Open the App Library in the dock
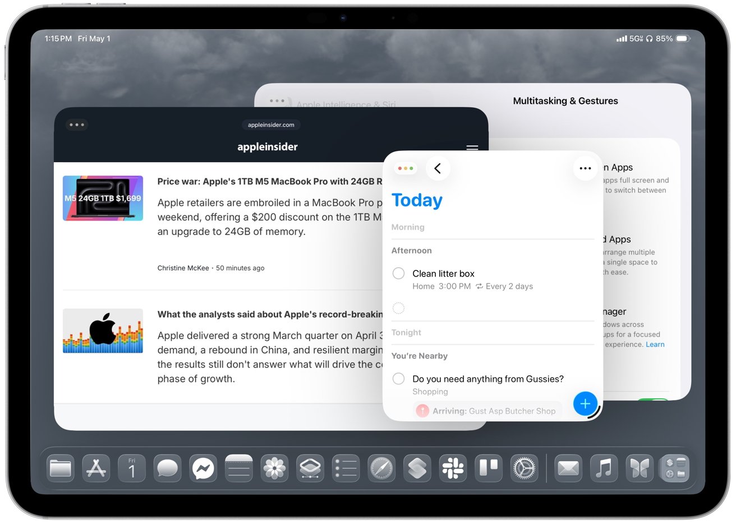This screenshot has height=524, width=736. coord(675,468)
